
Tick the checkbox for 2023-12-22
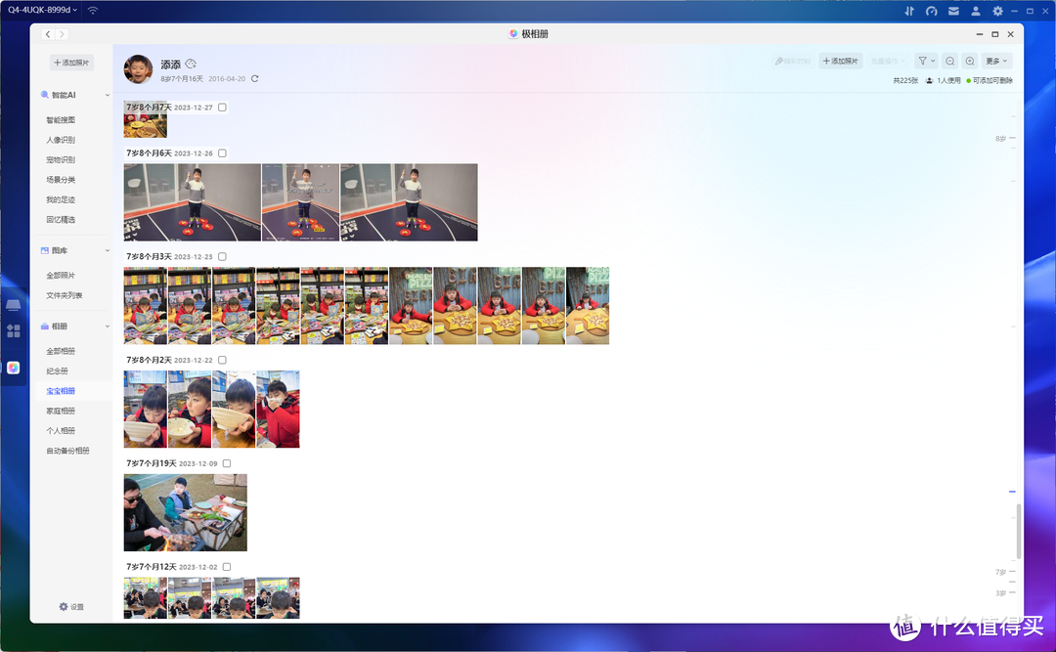pos(222,361)
